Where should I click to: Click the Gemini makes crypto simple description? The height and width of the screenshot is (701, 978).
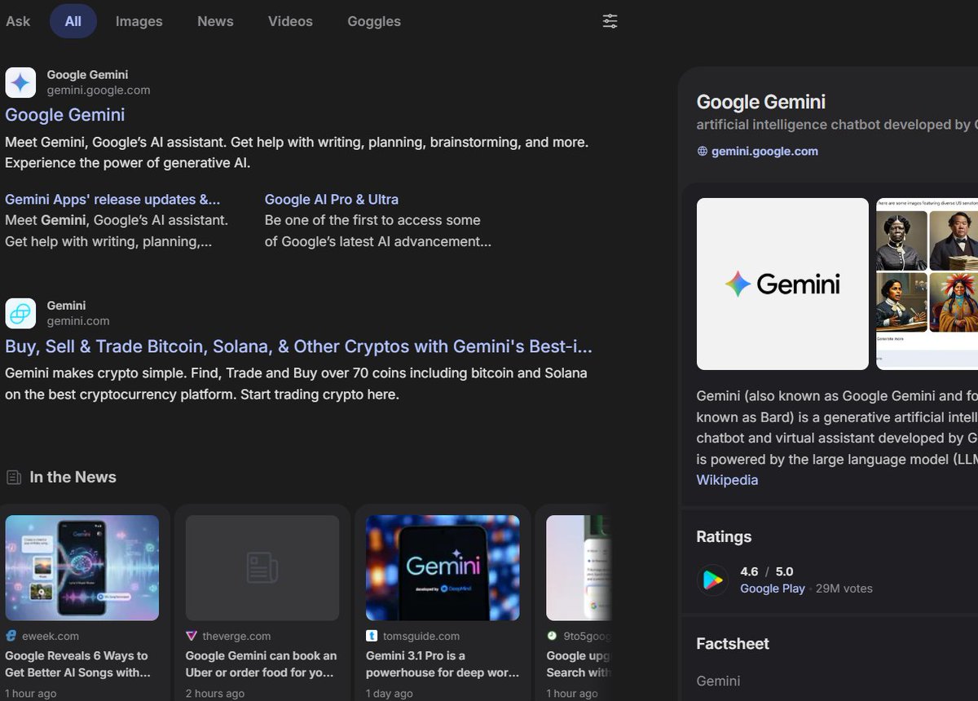click(296, 384)
